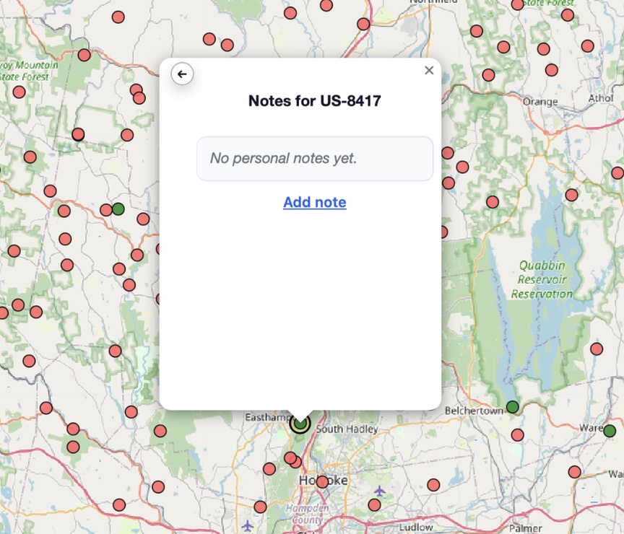This screenshot has height=534, width=624.
Task: Click the airport icon below Hampden County
Action: (248, 525)
